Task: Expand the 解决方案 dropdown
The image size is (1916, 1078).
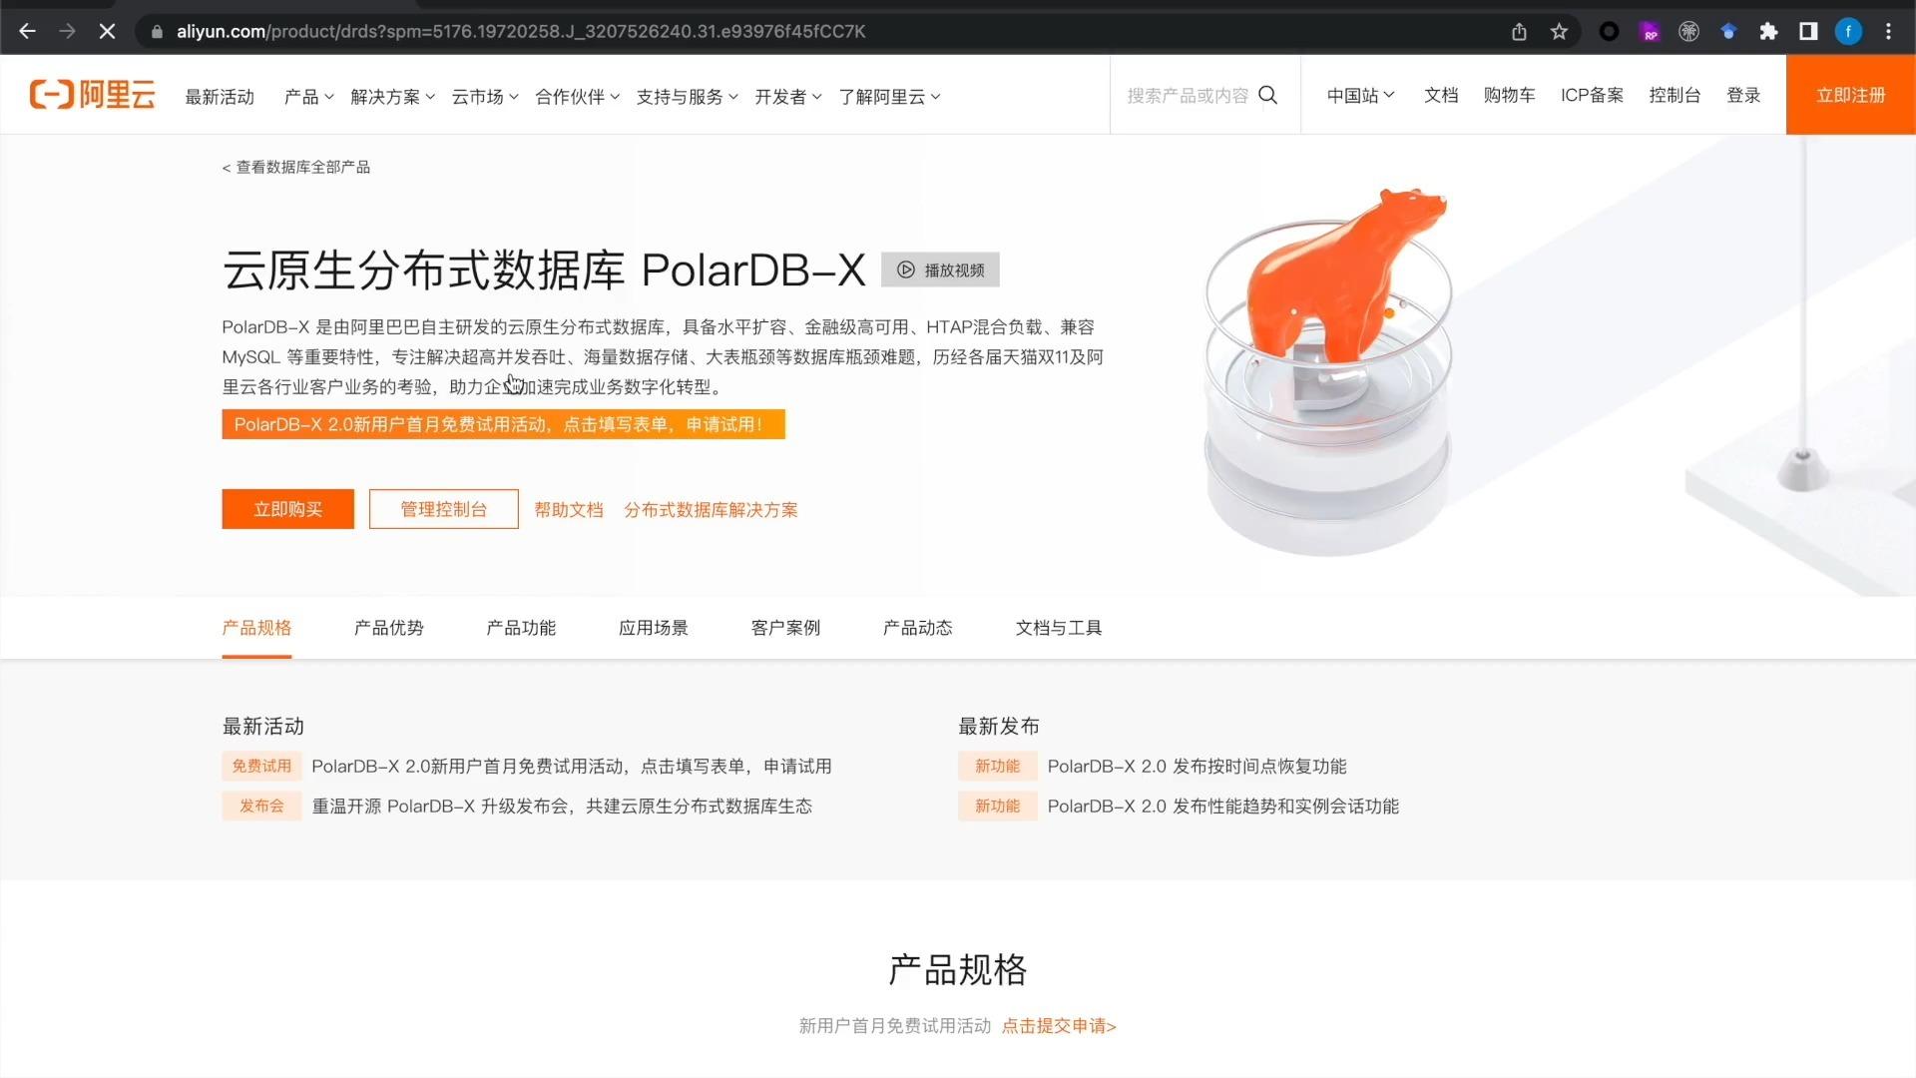Action: click(392, 97)
